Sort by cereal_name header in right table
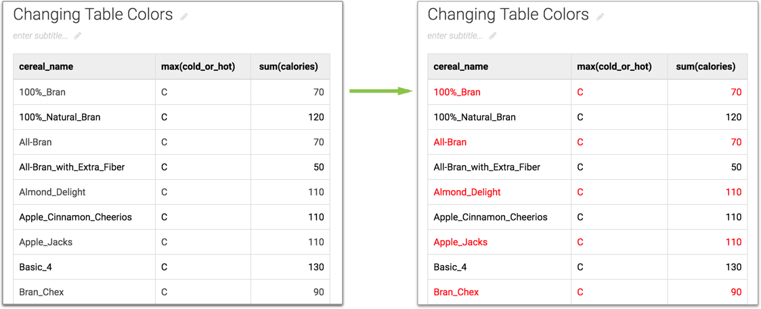 (x=460, y=67)
